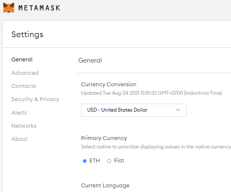Open the Advanced settings tab
The height and width of the screenshot is (192, 231).
pos(25,73)
